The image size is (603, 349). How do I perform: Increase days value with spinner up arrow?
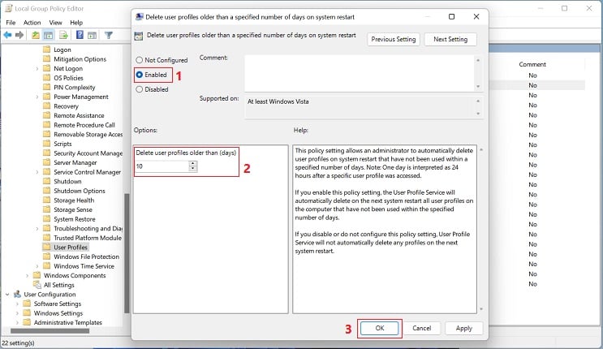(192, 163)
